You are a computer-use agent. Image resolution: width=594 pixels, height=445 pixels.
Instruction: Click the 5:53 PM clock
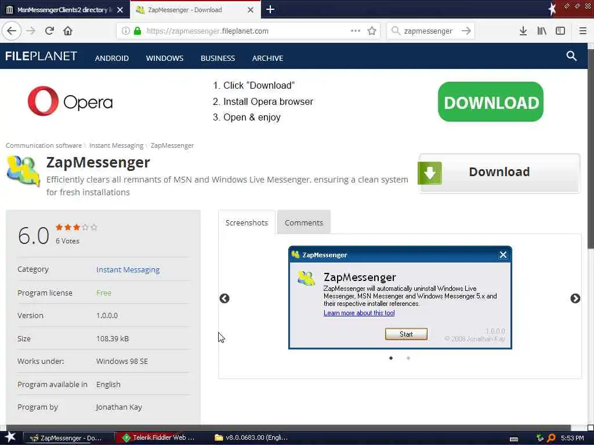coord(572,438)
